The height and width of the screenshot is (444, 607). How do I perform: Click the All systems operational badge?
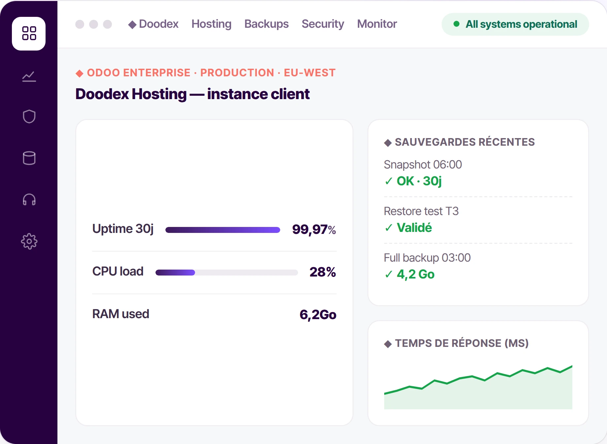(x=515, y=24)
